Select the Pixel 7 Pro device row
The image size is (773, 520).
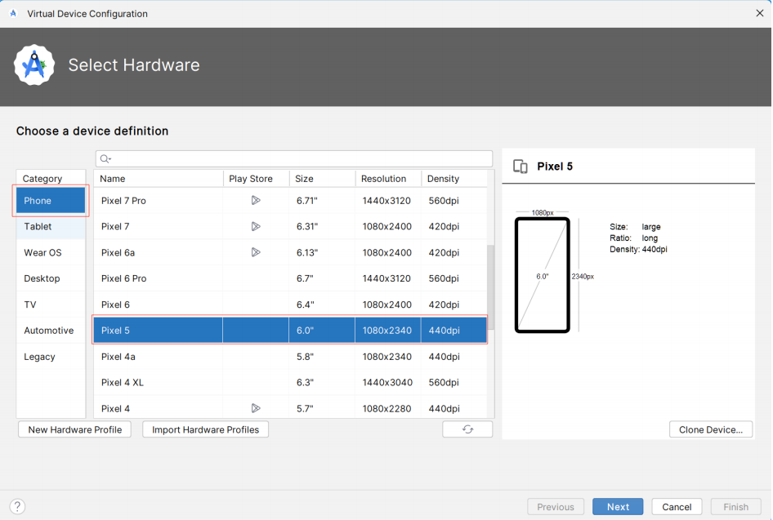[290, 201]
